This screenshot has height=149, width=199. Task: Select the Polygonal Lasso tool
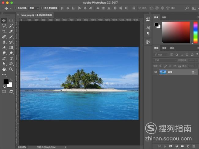(4, 26)
